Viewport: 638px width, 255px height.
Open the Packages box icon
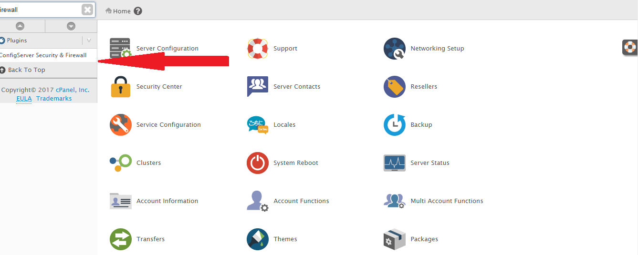coord(395,239)
